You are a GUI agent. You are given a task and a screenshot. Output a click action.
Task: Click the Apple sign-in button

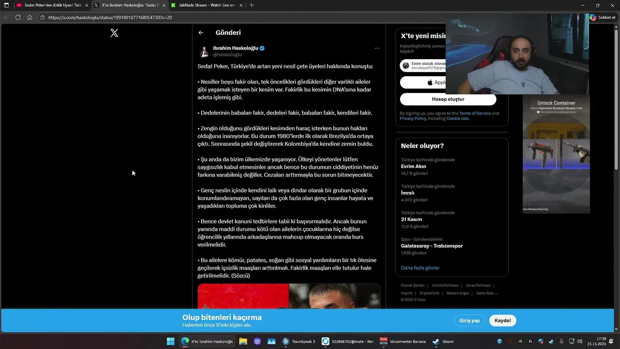tap(423, 82)
